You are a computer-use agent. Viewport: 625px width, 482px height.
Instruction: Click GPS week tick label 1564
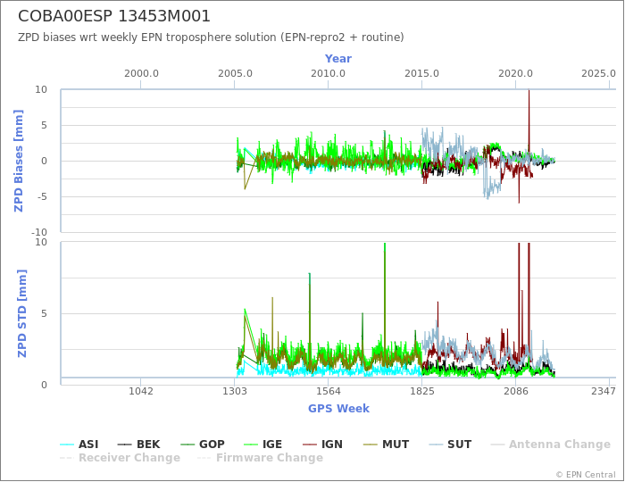(x=328, y=391)
